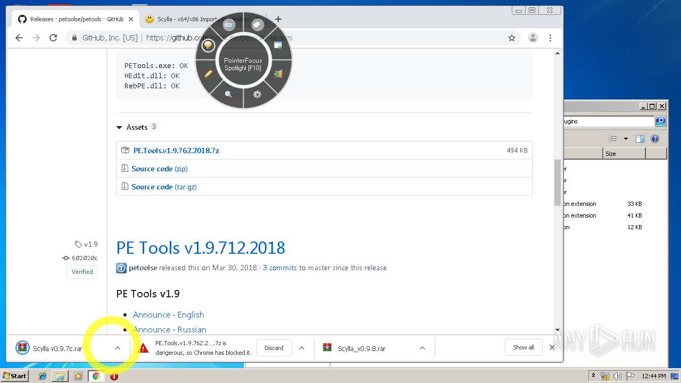Image resolution: width=681 pixels, height=383 pixels.
Task: Sort by Size column in Explorer window
Action: coord(624,154)
